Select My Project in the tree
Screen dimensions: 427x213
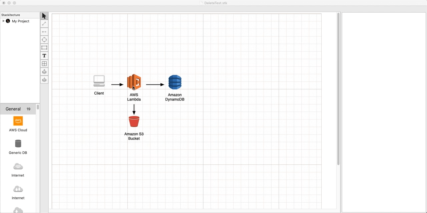point(20,21)
